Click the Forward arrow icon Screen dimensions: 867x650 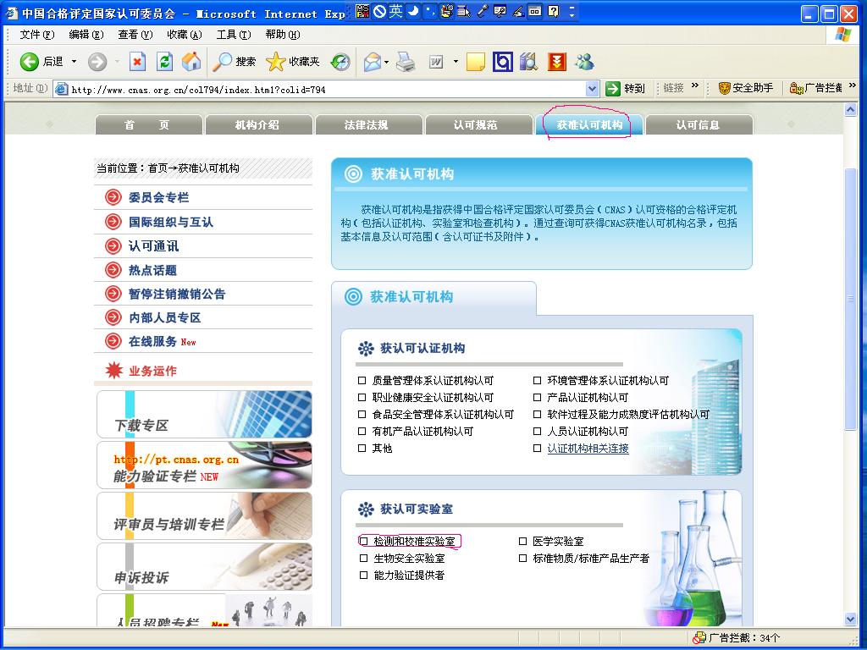tap(97, 61)
